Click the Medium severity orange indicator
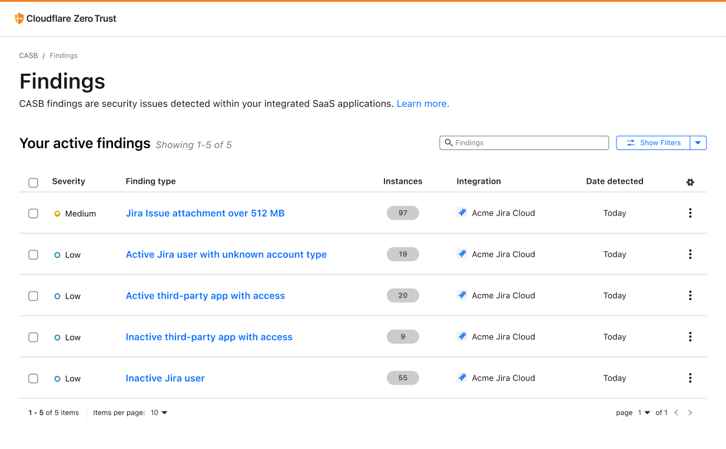 click(57, 213)
